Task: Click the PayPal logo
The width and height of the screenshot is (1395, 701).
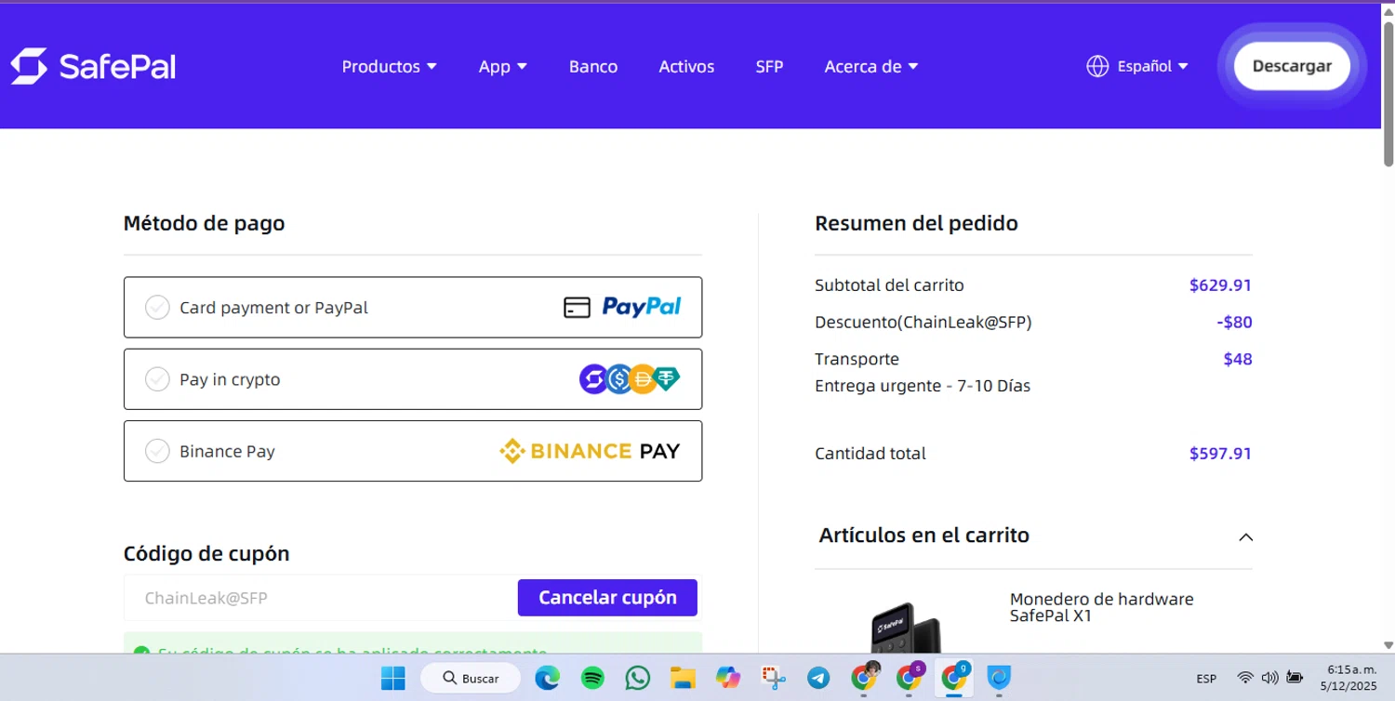Action: coord(642,307)
